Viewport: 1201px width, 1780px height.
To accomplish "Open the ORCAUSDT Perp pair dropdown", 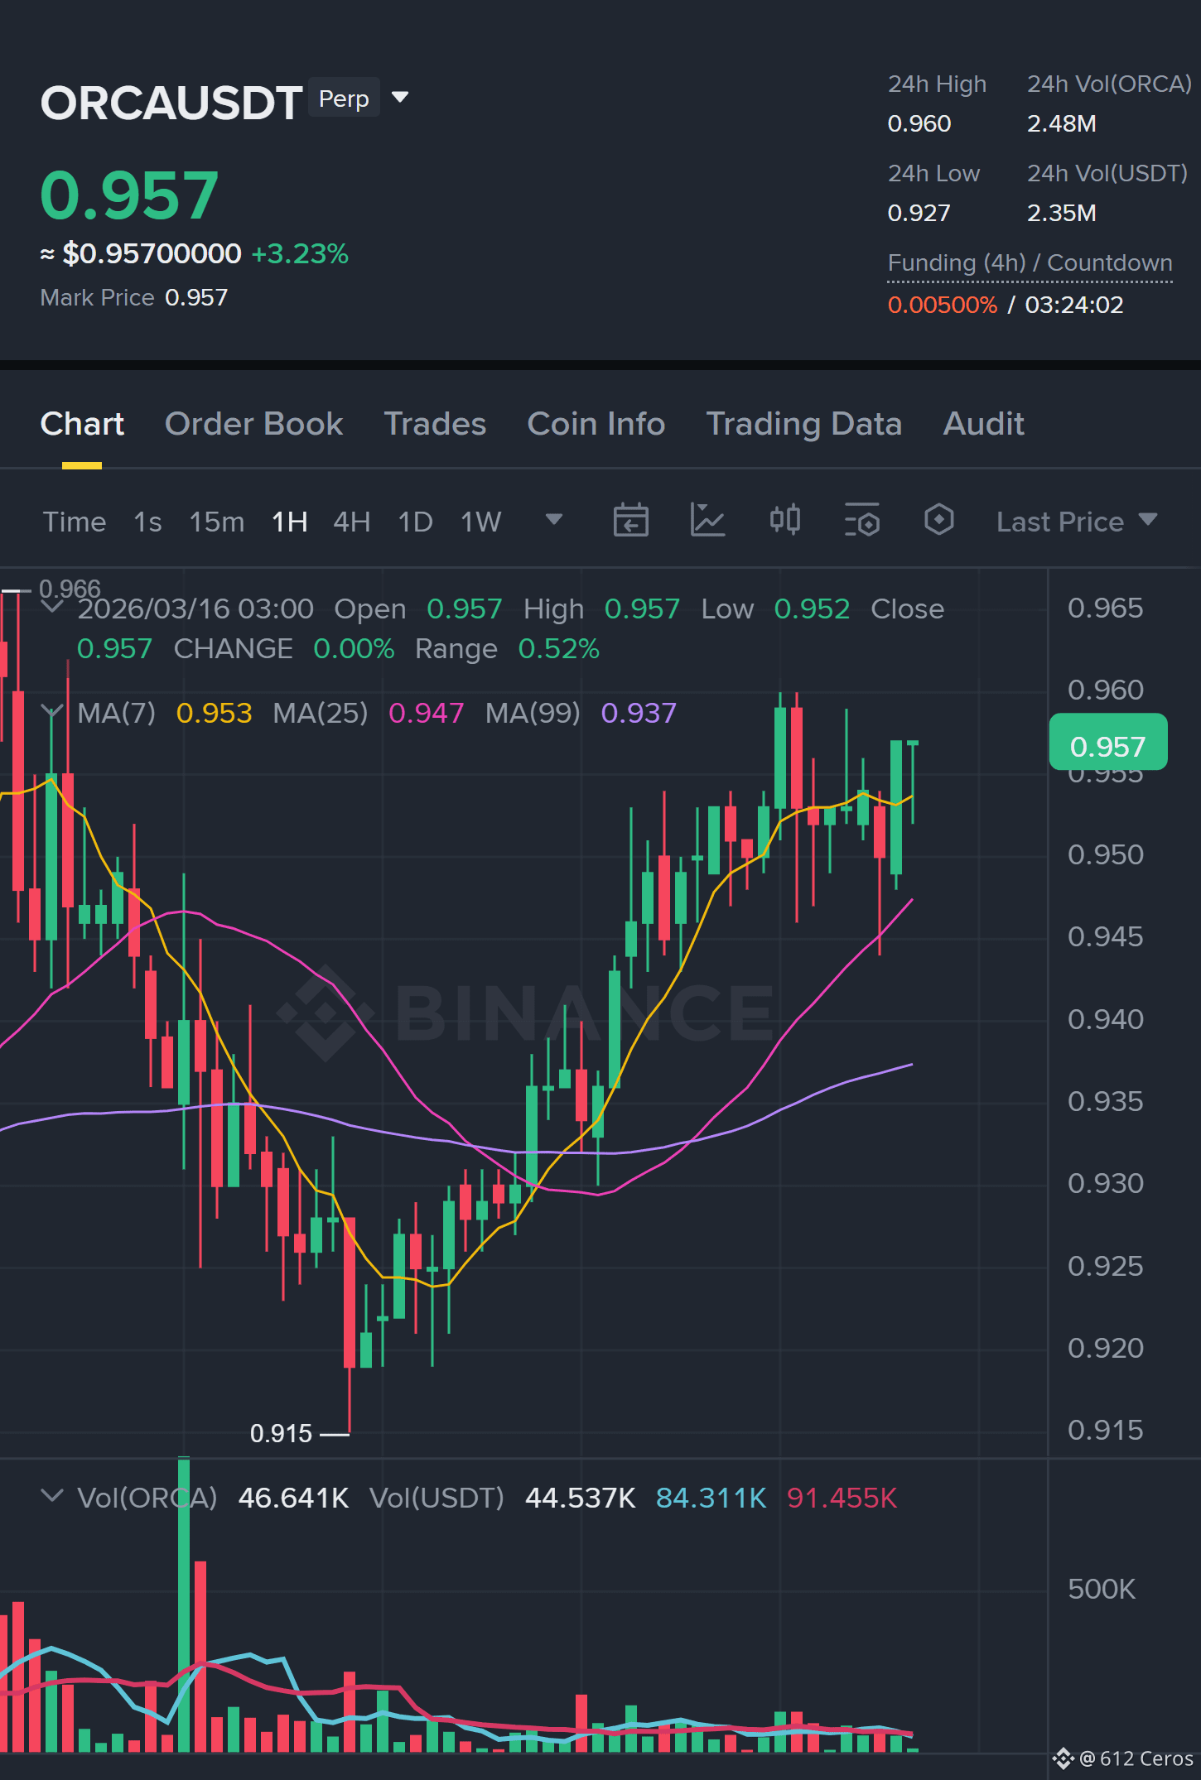I will [400, 98].
